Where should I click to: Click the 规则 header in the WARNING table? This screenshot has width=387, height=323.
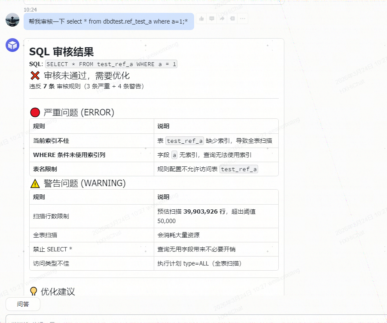[91, 197]
